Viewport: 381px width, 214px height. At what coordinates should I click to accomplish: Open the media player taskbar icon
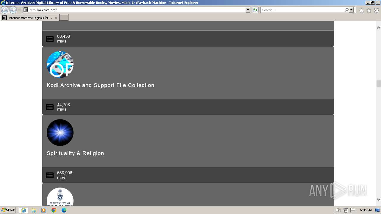click(44, 210)
